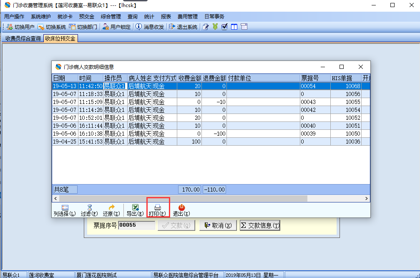Select the row with bill number 00040

pos(211,126)
